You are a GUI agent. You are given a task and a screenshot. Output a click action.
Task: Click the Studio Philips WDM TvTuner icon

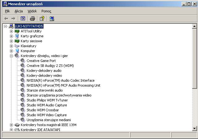pyautogui.click(x=23, y=100)
